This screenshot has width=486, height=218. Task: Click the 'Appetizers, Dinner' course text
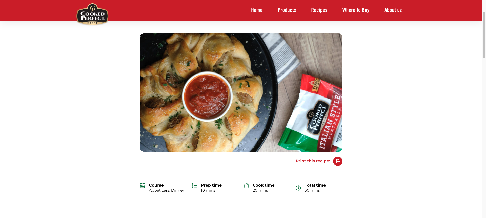tap(167, 190)
